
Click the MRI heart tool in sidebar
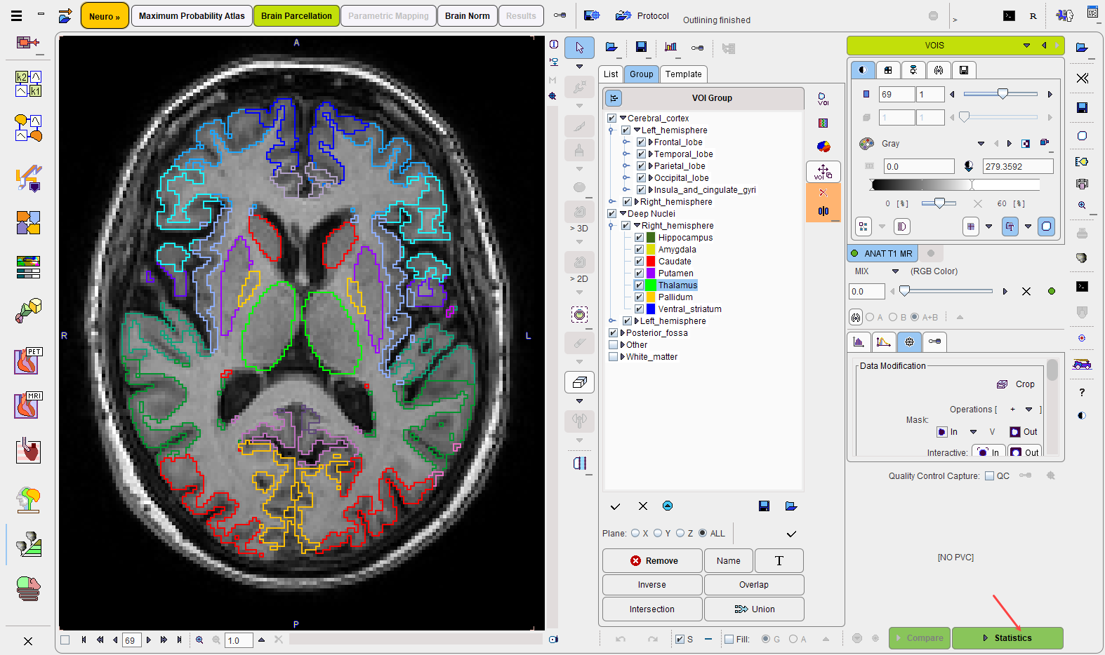click(x=28, y=405)
